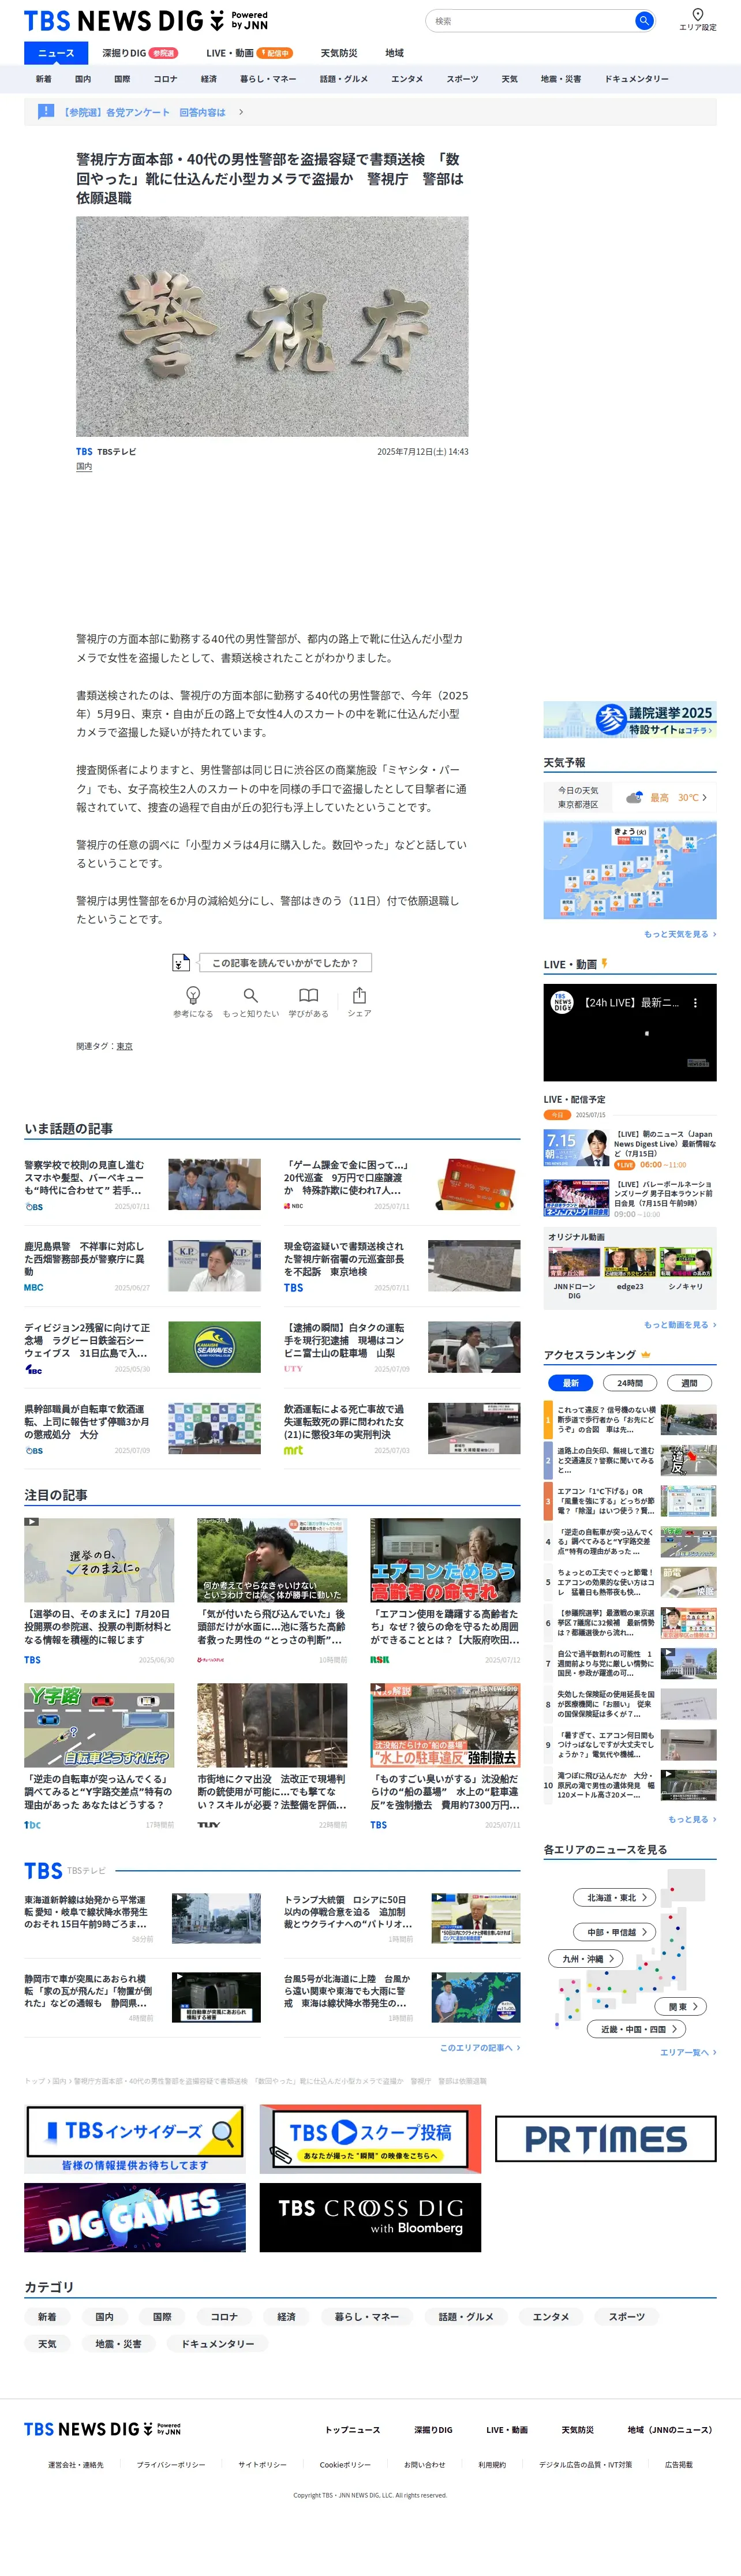Open TBSインサイダーズ banner

click(135, 2138)
